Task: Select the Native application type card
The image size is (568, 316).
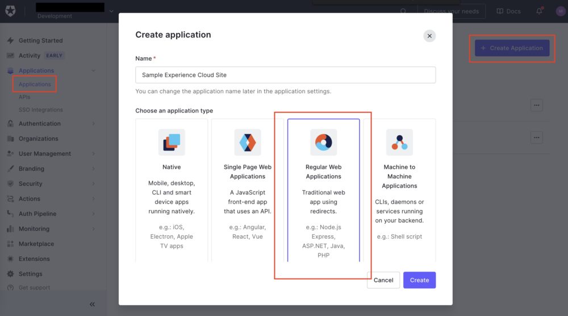Action: 172,190
